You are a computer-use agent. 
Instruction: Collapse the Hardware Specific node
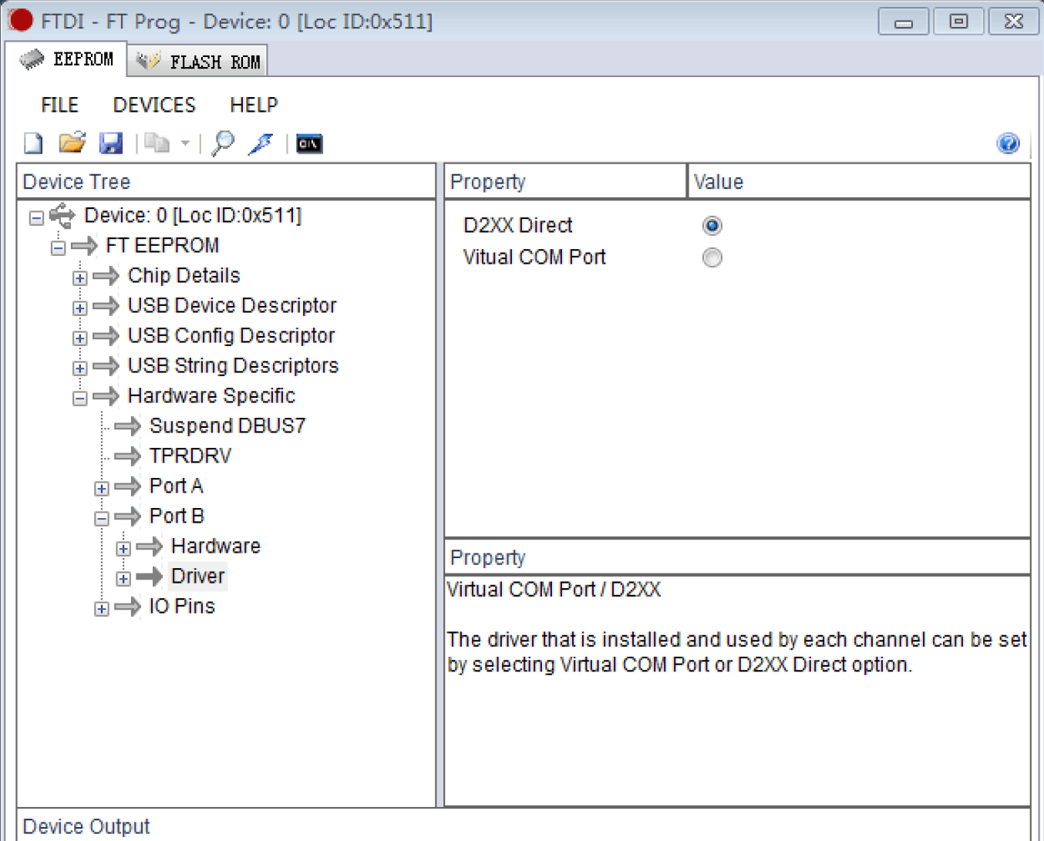coord(79,398)
